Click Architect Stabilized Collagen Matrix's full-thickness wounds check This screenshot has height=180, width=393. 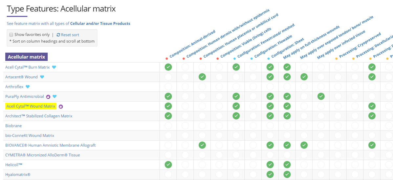(287, 116)
